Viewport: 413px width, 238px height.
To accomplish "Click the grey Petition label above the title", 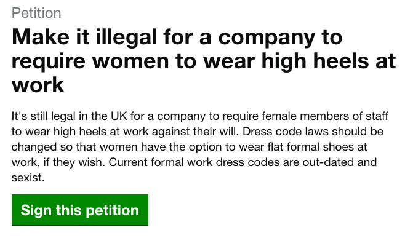I will coord(36,13).
